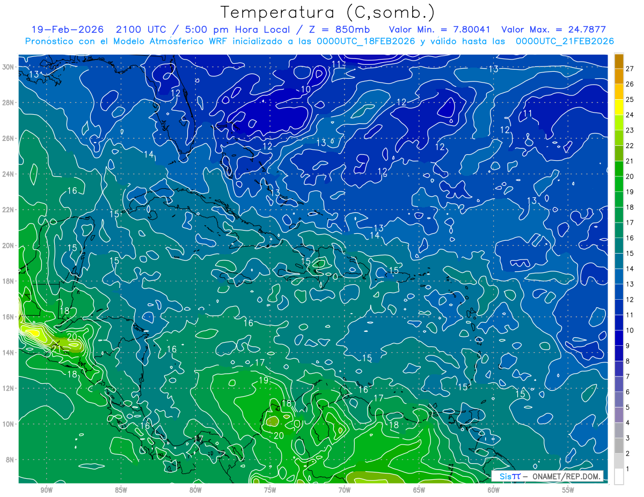Click the "8N" latitude label
The image size is (644, 497).
11,459
